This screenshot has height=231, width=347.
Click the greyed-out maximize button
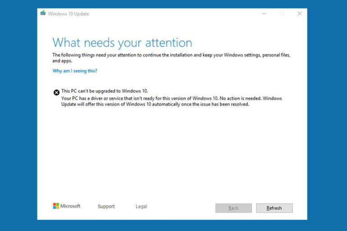(x=282, y=14)
